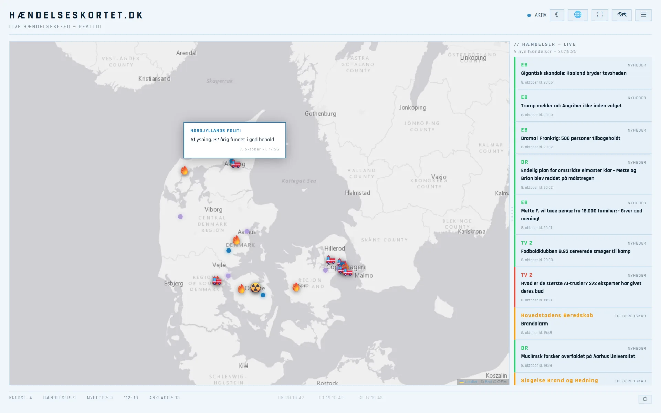
Task: Click the globe icon in the header
Action: tap(578, 15)
